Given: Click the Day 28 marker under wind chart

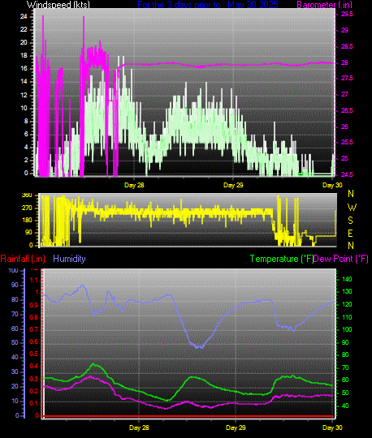Looking at the screenshot, I should [x=134, y=185].
